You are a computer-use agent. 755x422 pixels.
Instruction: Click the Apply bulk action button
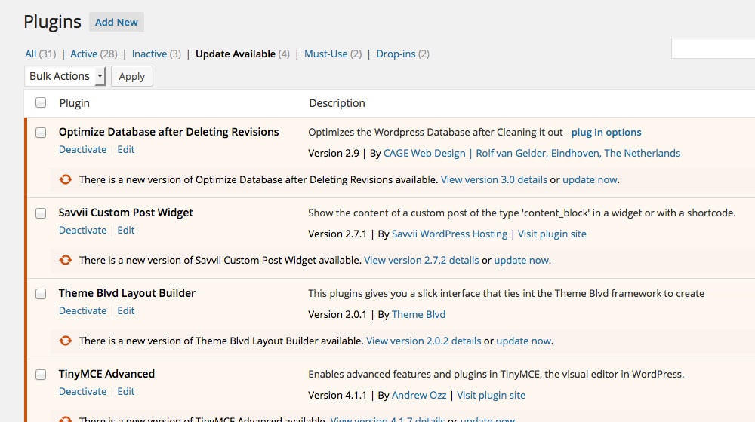[132, 76]
